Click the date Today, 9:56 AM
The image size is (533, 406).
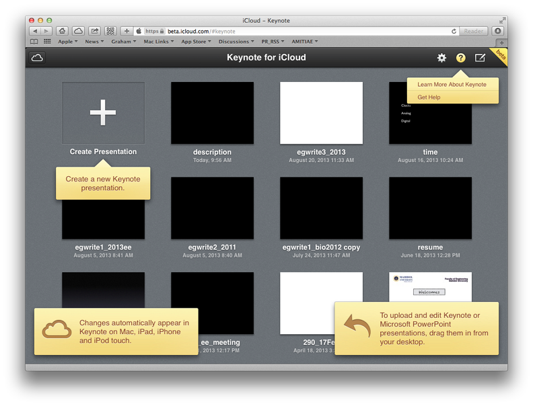pyautogui.click(x=212, y=160)
